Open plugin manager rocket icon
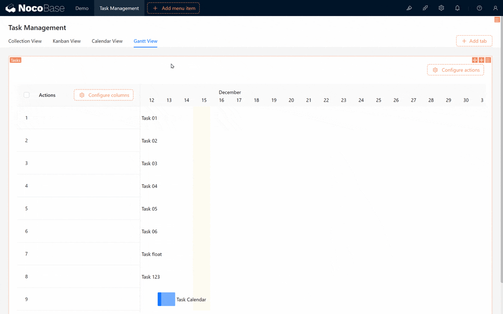The image size is (503, 314). point(425,8)
